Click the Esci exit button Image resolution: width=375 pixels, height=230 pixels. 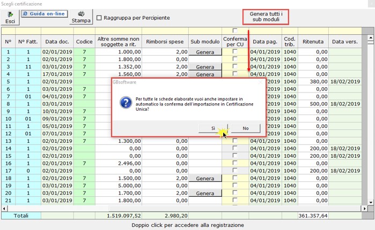(10, 18)
